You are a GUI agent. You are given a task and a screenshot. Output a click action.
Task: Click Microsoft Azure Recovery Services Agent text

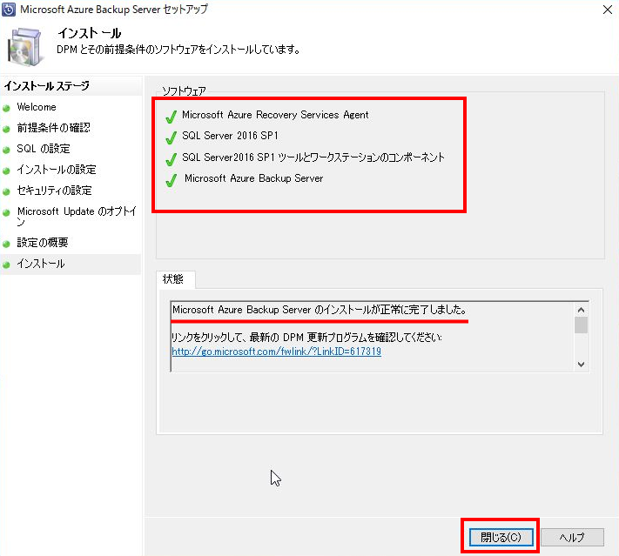[x=275, y=115]
